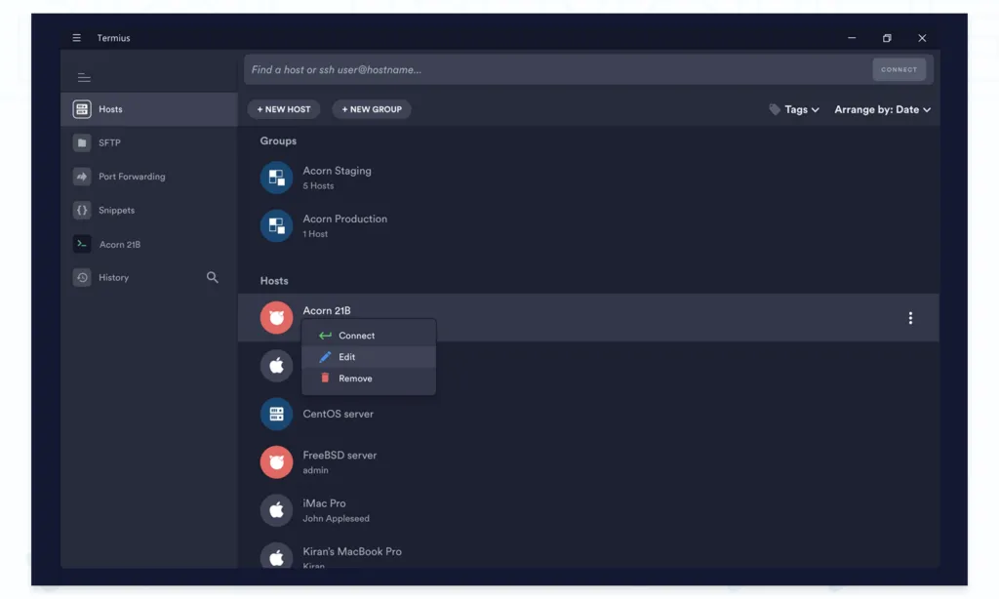Click the Port Forwarding arrow icon

(x=82, y=177)
